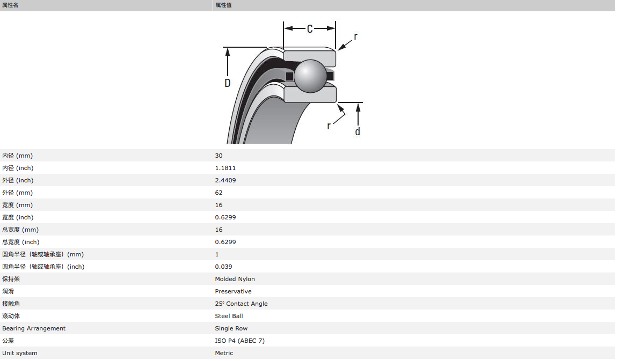Click the uppercase D dimension label in diagram
The width and height of the screenshot is (619, 361).
228,83
